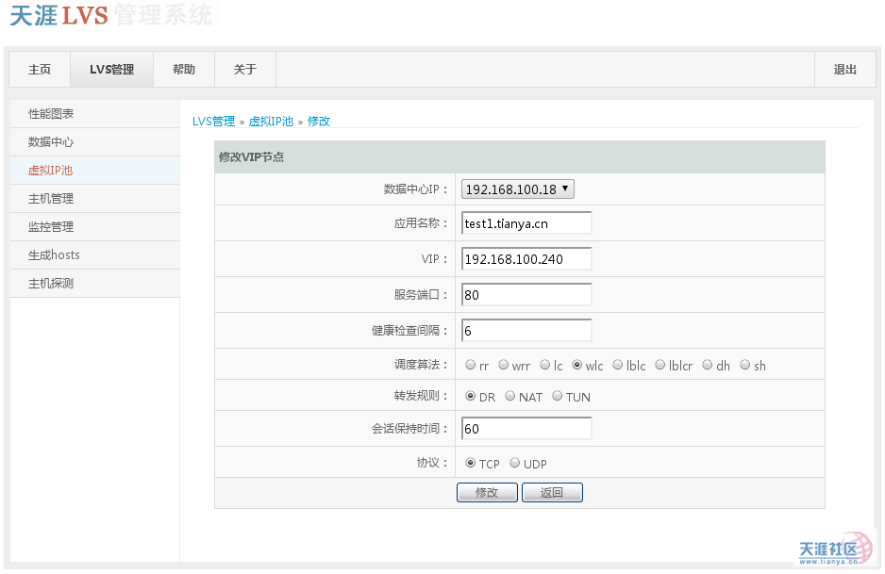Click the 天涯LVS管理系统 logo

(111, 16)
